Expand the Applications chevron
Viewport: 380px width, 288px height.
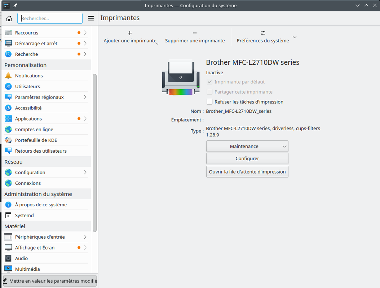pos(85,118)
